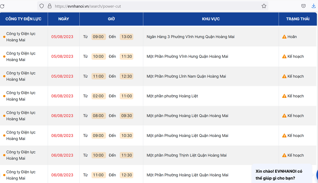Click the warning icon in the 09:00–10:30 row

point(284,135)
